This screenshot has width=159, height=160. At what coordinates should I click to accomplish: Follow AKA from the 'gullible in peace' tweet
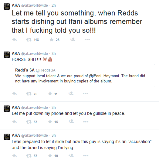[71, 122]
